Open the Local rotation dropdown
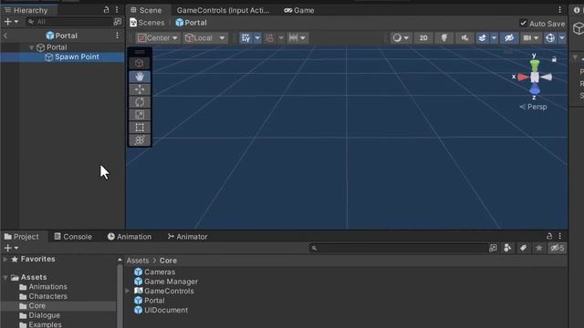 (x=205, y=38)
